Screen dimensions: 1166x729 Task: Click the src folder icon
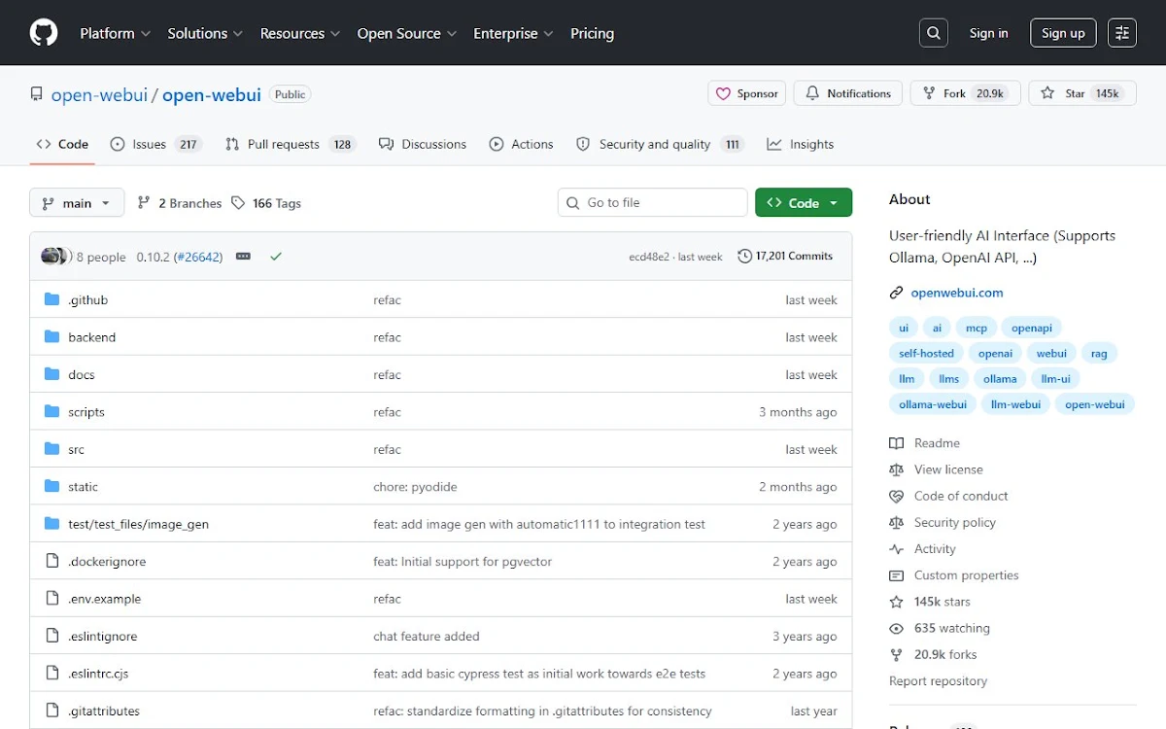click(x=52, y=449)
